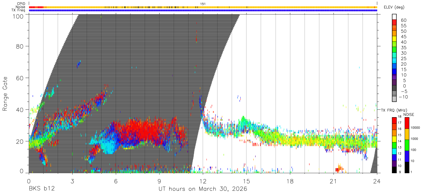Click the "ELEV (deg)" colorbar title
424x196 pixels.
(x=394, y=7)
